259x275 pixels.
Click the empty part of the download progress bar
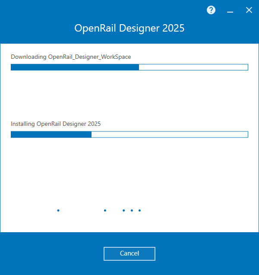click(x=193, y=67)
